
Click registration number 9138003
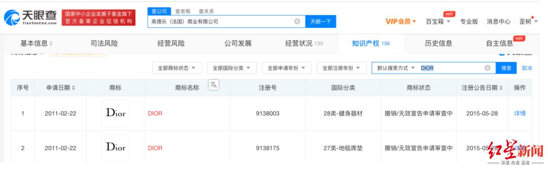pyautogui.click(x=268, y=114)
